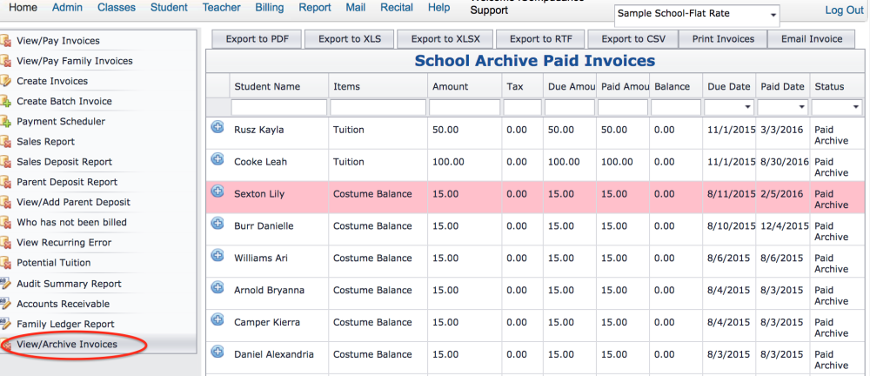
Task: Focus the Amount filter field
Action: pos(465,107)
